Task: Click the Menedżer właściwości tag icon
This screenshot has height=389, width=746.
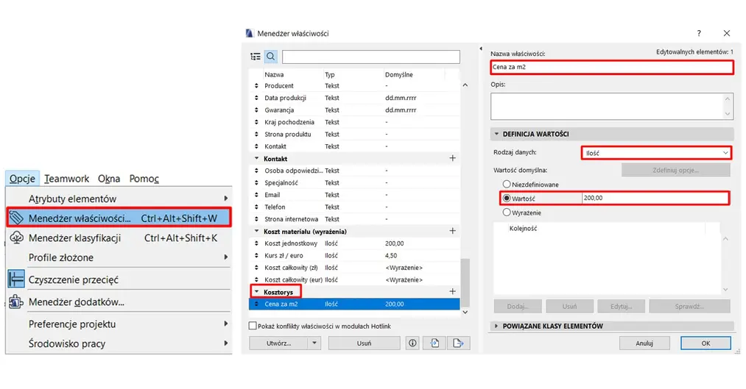Action: 16,218
